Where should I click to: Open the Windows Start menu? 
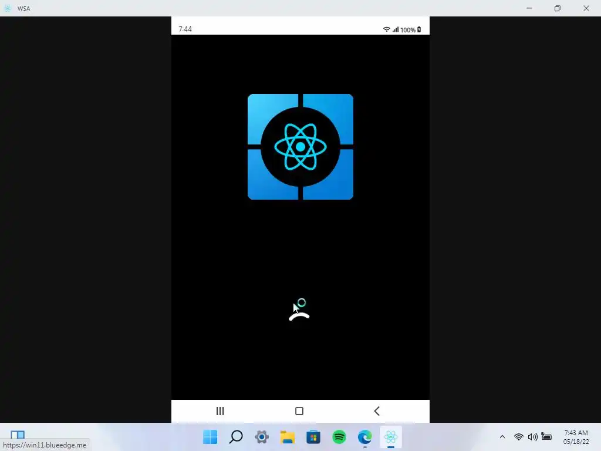click(x=210, y=437)
